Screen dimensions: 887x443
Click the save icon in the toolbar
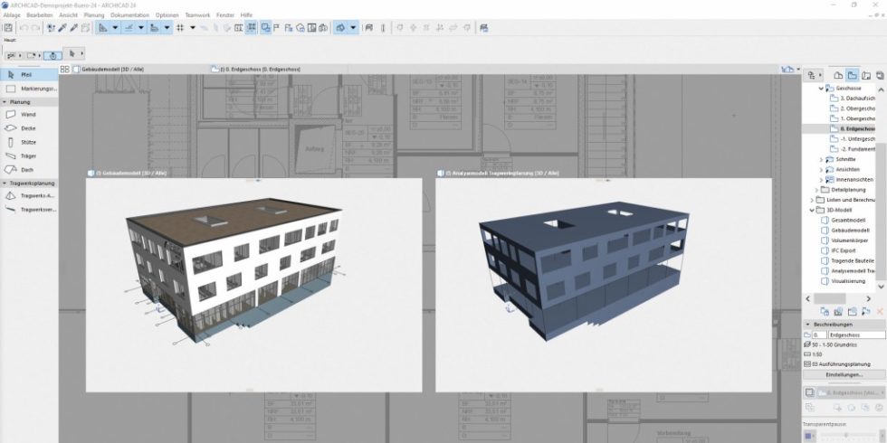click(x=8, y=28)
